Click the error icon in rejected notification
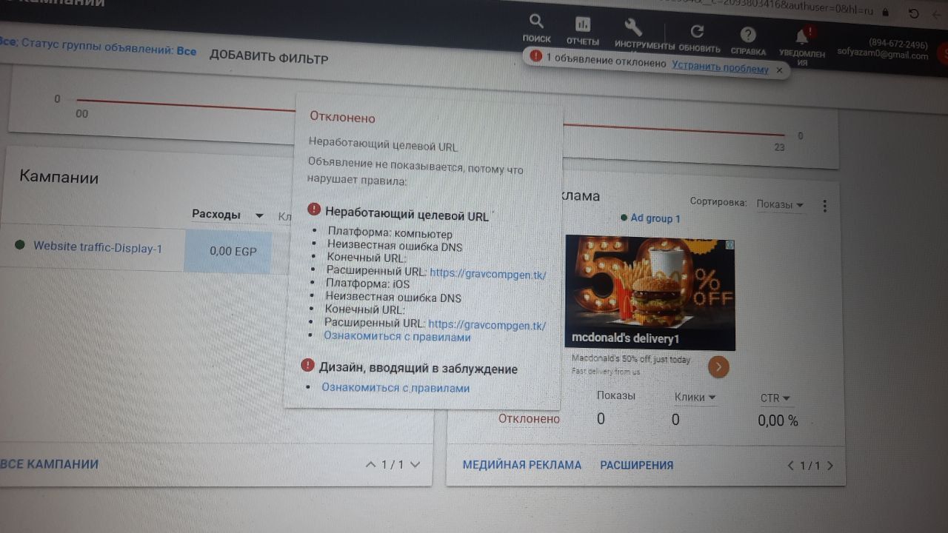Viewport: 948px width, 533px height. (535, 56)
